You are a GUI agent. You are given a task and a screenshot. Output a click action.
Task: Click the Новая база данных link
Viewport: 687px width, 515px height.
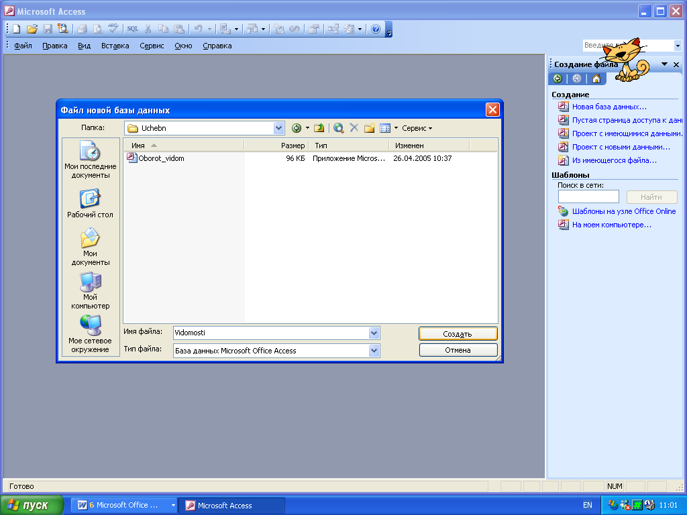[609, 107]
